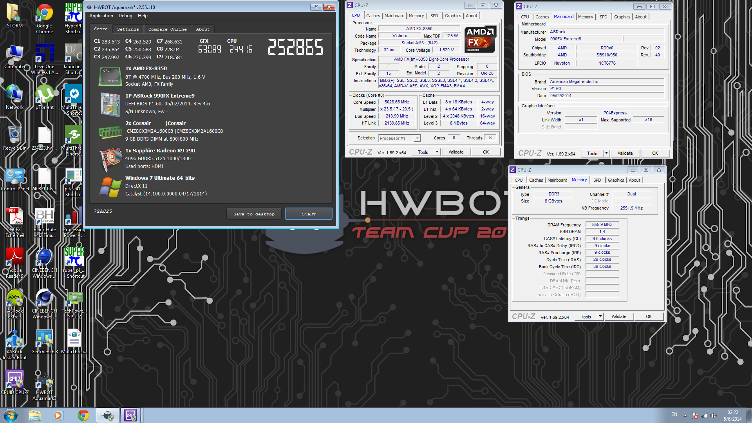
Task: Click Validate in CPU-Z CPU window
Action: click(456, 152)
